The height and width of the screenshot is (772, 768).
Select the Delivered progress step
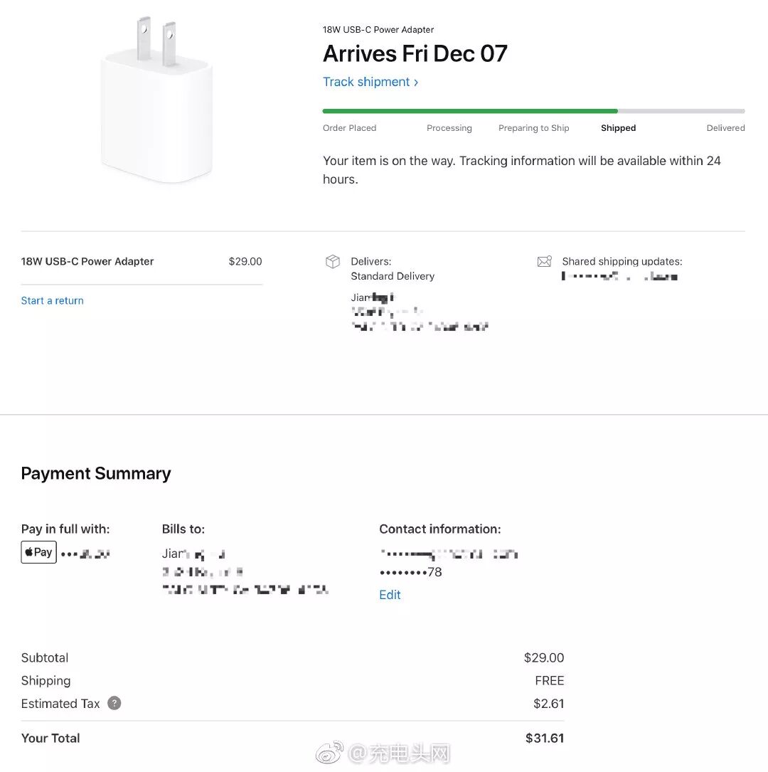[x=725, y=128]
